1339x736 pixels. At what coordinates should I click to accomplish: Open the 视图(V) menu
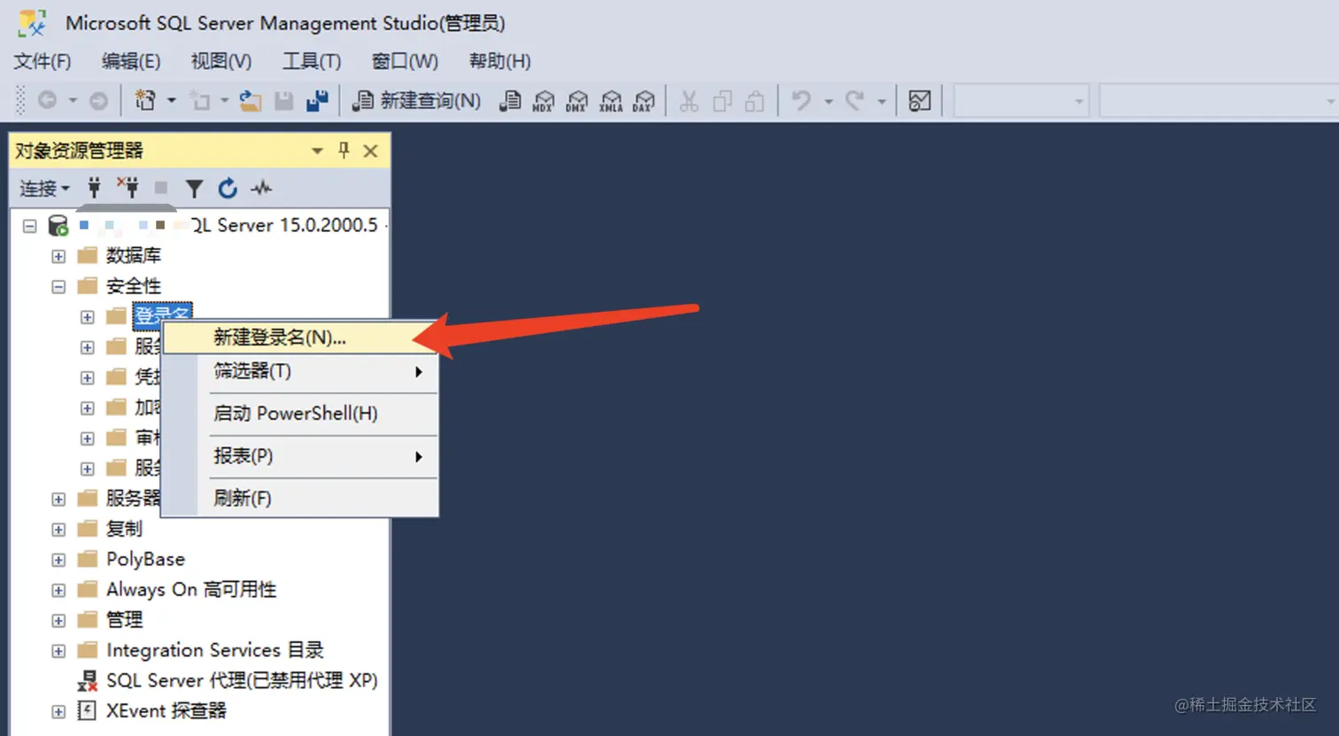221,61
